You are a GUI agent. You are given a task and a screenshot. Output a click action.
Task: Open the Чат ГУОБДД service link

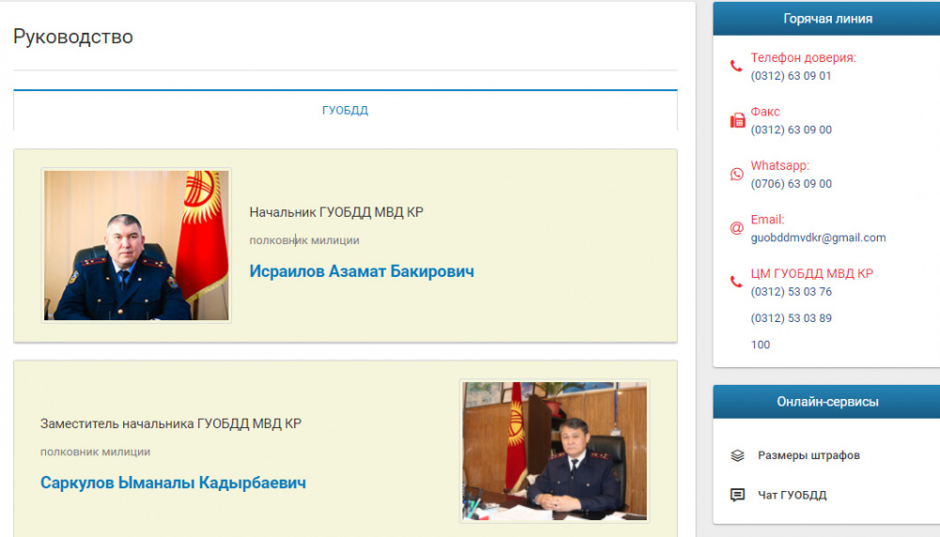coord(791,495)
